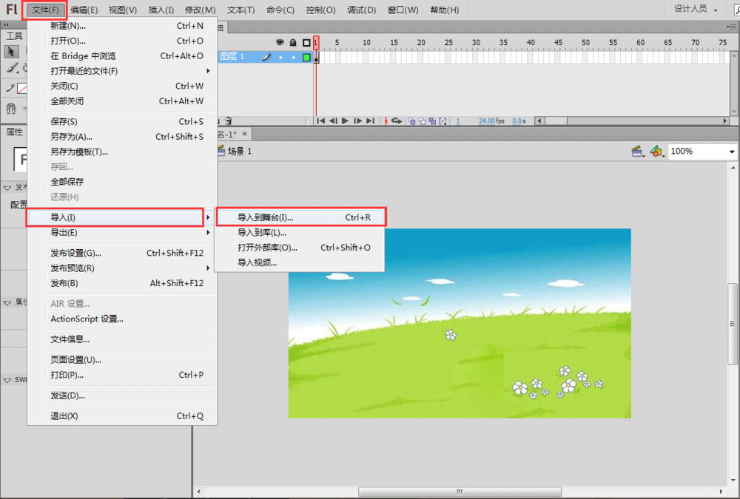The width and height of the screenshot is (740, 499).
Task: Click the Edit Symbols icon beside zoom
Action: (x=656, y=151)
